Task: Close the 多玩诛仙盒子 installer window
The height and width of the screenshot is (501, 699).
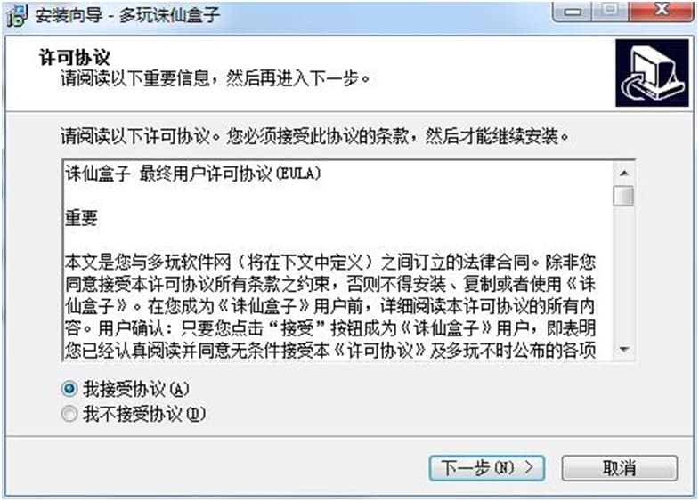Action: [661, 12]
